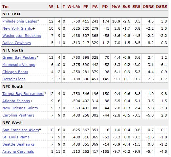Viewport: 171px width, 157px height.
Task: Click Seahawks' PF value 355
Action: click(x=86, y=144)
